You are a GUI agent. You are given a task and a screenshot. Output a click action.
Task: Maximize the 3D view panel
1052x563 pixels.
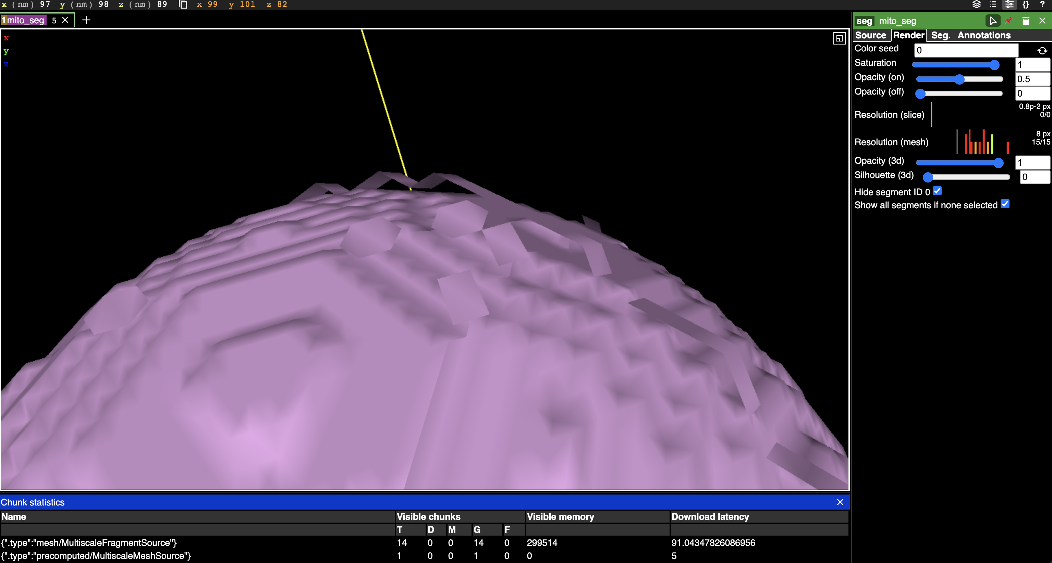pos(839,39)
